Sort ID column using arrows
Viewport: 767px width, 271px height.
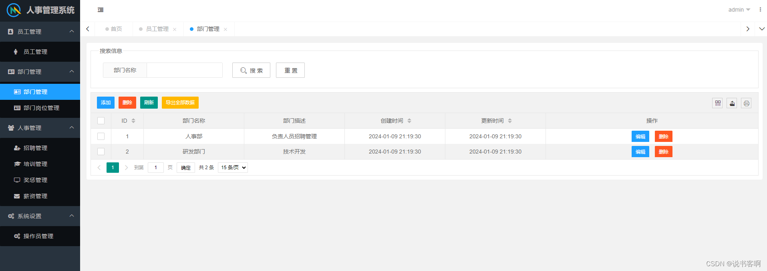(x=133, y=121)
